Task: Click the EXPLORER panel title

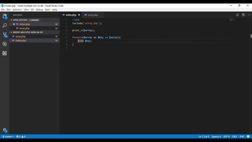Action: [17, 15]
